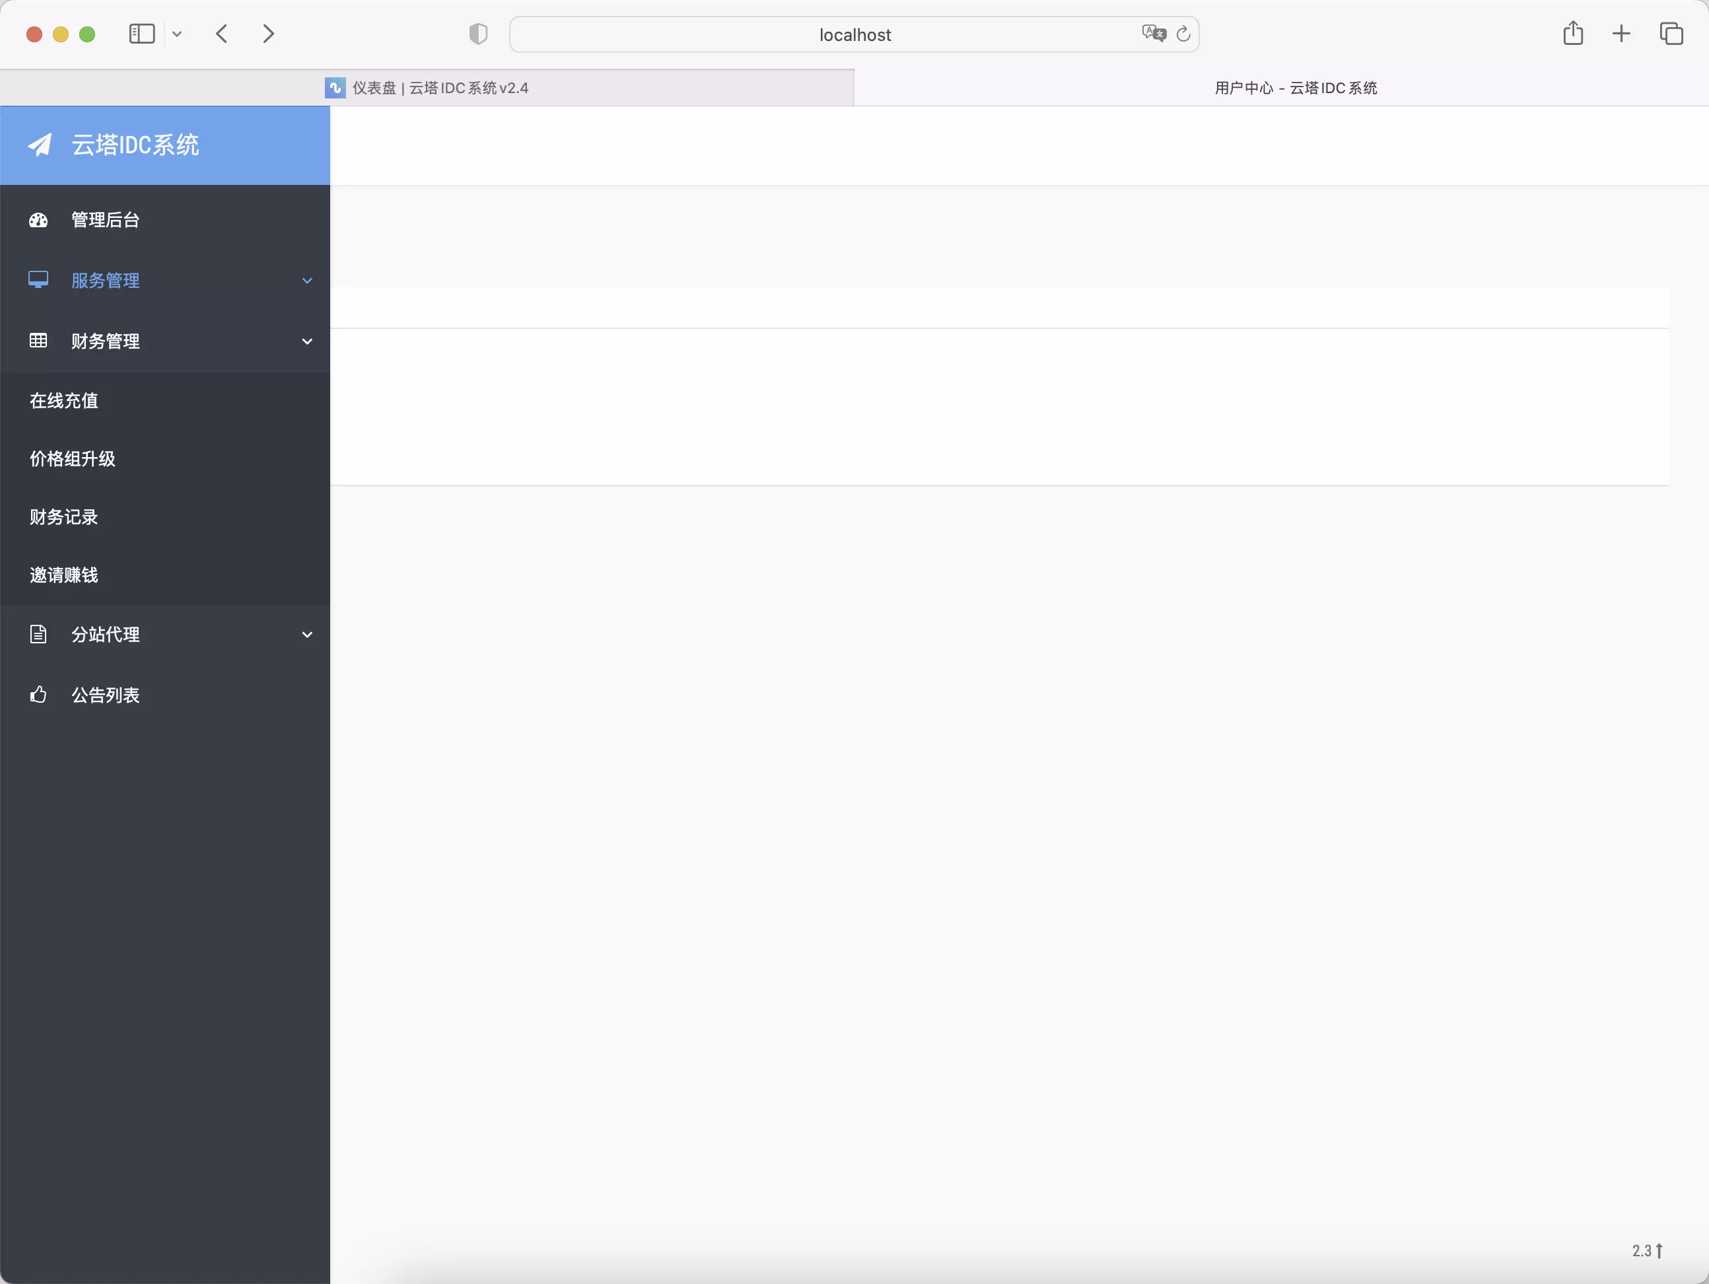Click the address bar input field
The height and width of the screenshot is (1284, 1709).
(x=853, y=32)
